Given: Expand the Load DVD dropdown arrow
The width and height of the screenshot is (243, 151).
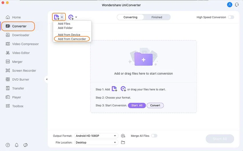Looking at the screenshot, I should pyautogui.click(x=76, y=17).
